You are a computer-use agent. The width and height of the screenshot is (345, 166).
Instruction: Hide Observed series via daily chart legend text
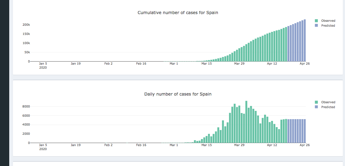328,102
